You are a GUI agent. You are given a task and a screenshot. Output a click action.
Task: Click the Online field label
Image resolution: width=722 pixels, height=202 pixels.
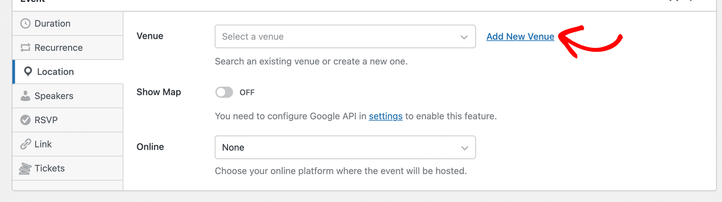tap(150, 147)
